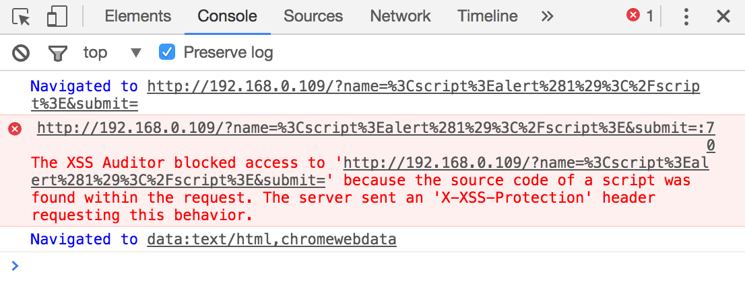This screenshot has height=286, width=745.
Task: Toggle the Preserve log checkbox
Action: (166, 52)
